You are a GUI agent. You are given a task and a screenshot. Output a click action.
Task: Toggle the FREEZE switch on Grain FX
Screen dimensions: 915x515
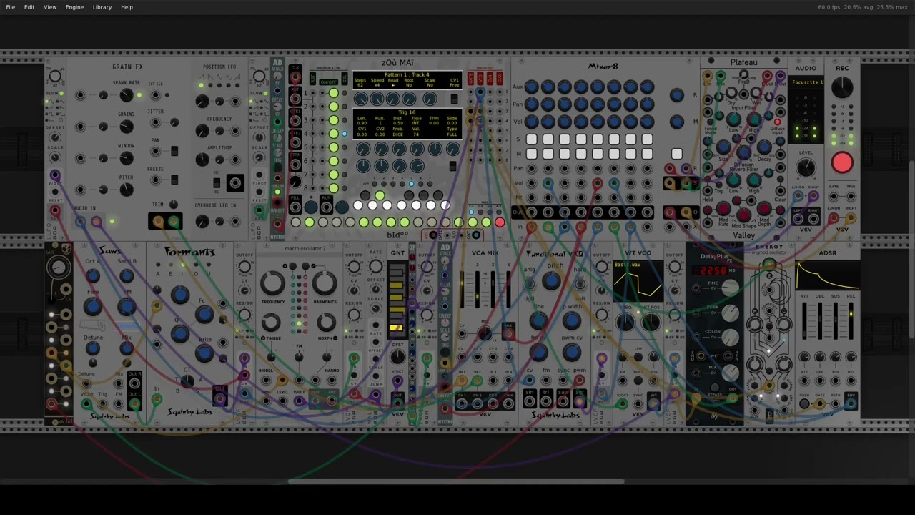tap(174, 180)
